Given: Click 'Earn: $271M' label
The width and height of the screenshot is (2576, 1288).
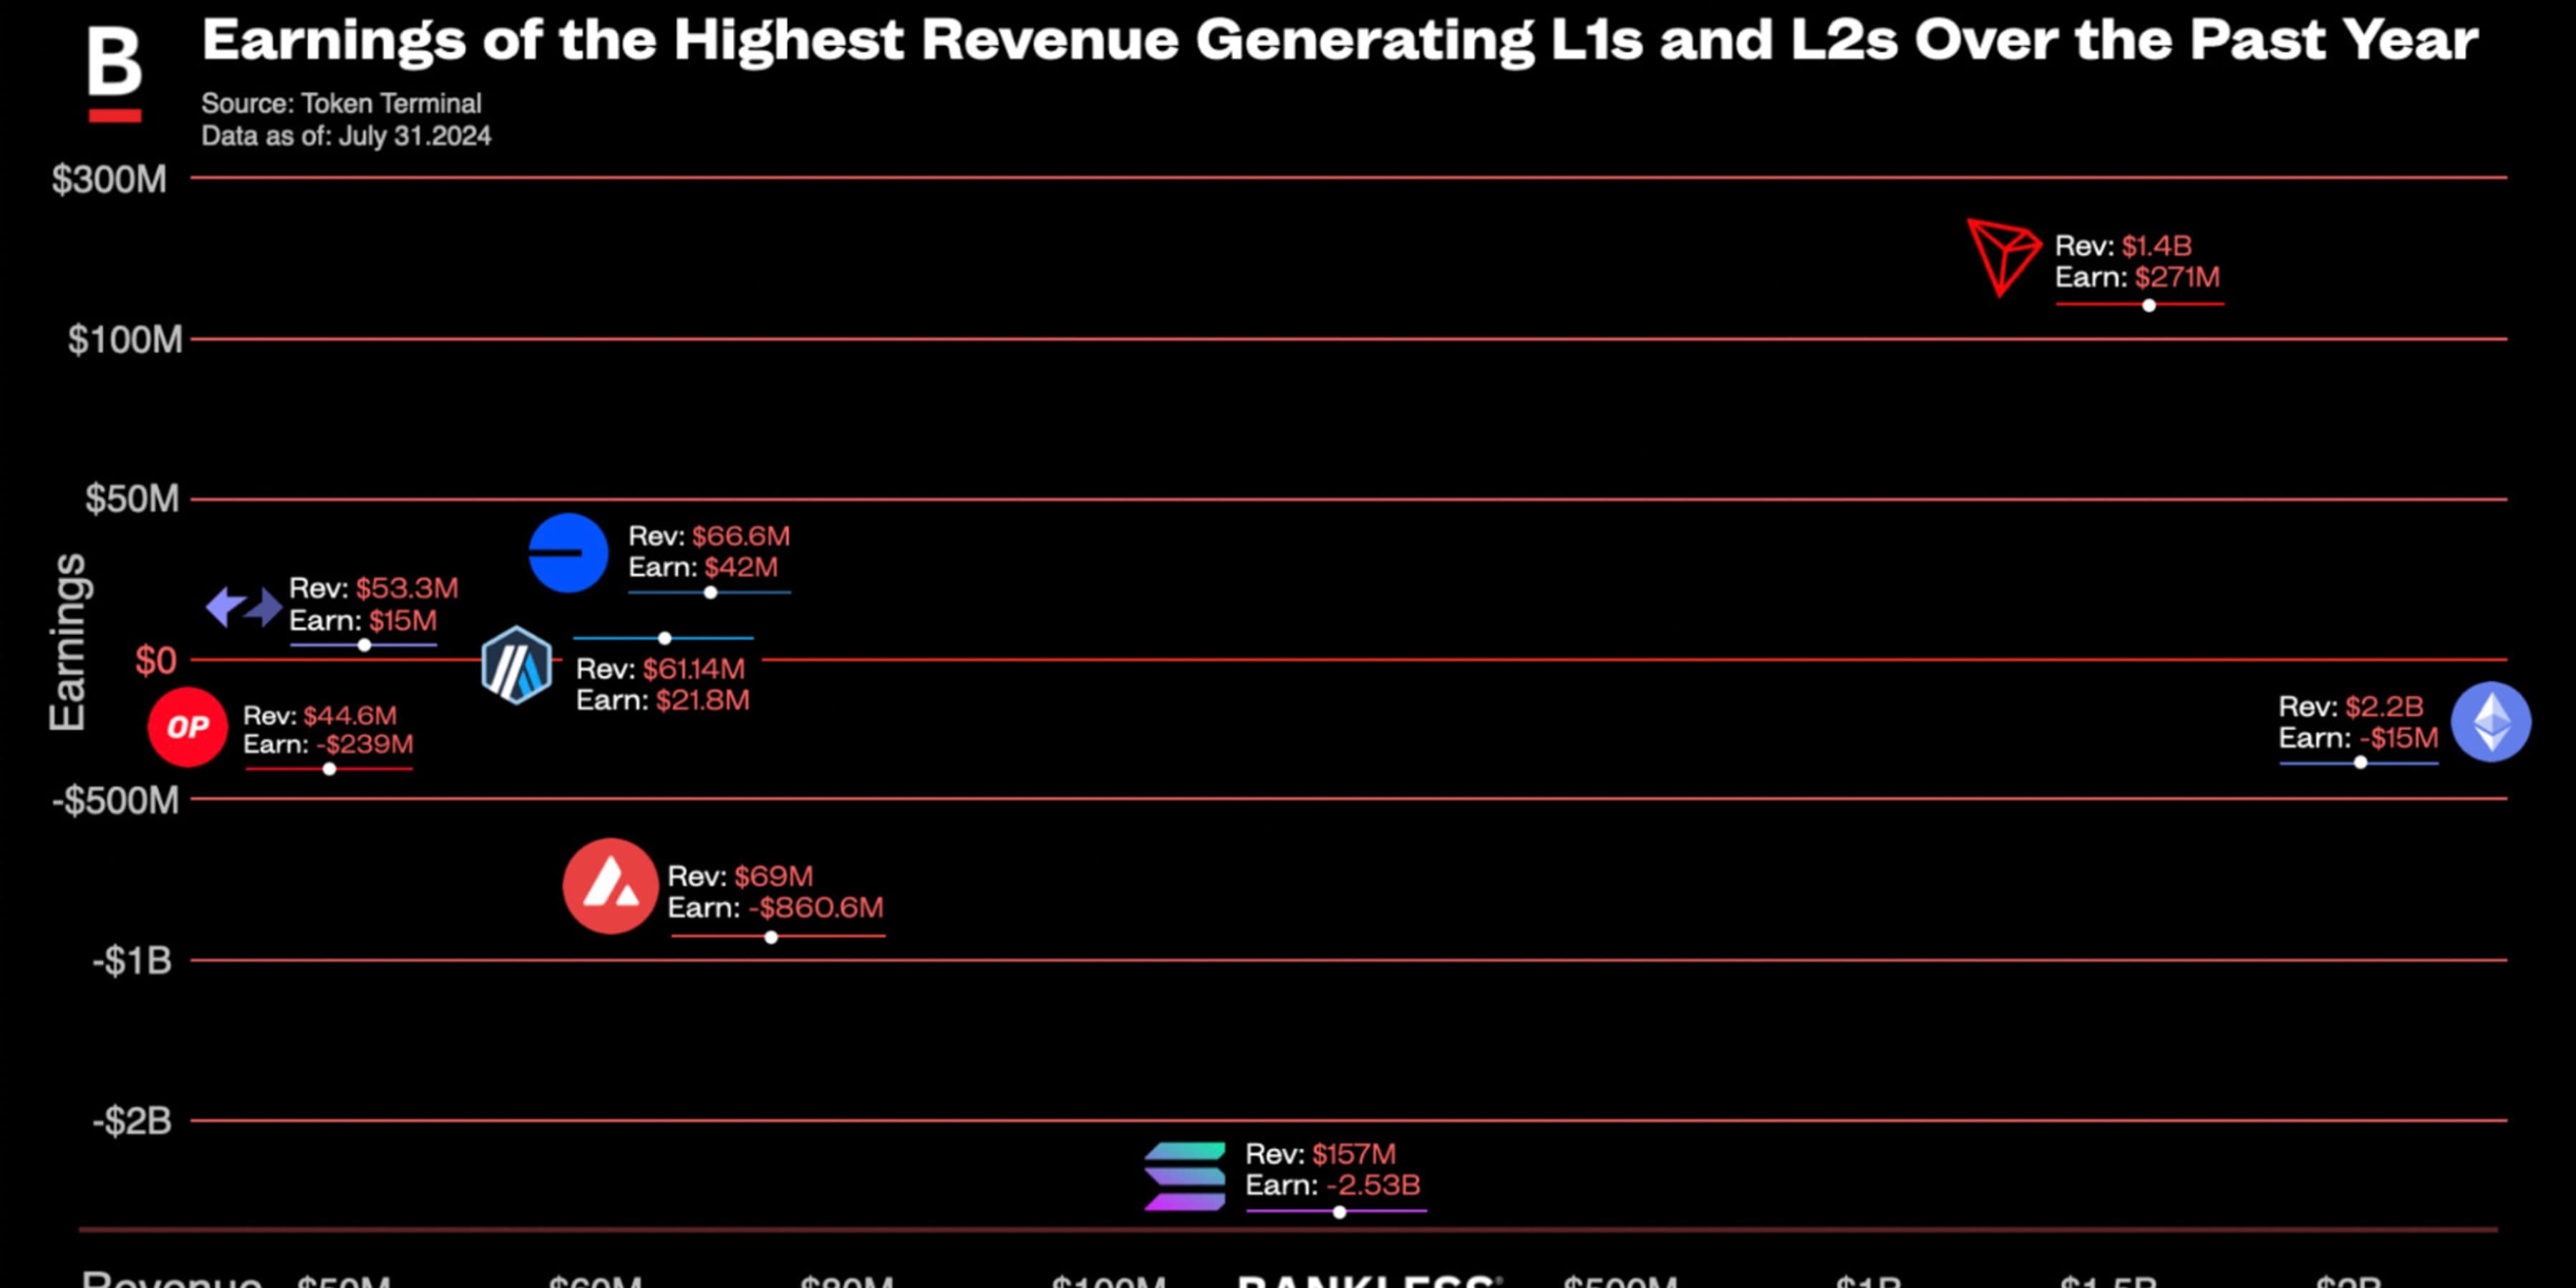Looking at the screenshot, I should point(2137,277).
